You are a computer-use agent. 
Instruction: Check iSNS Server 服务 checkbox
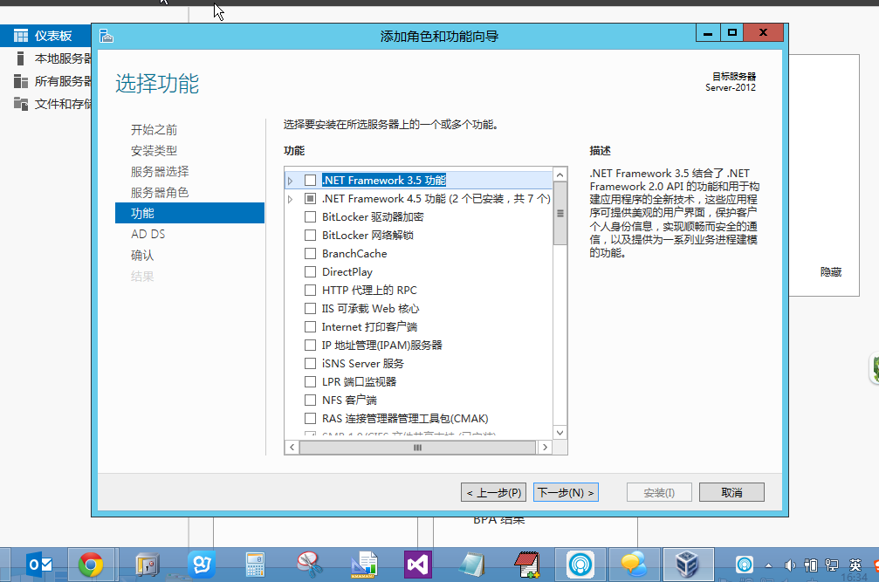pyautogui.click(x=310, y=364)
